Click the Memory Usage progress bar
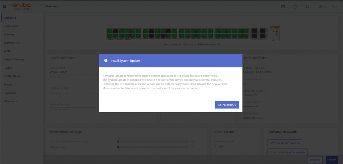The height and width of the screenshot is (164, 343). [153, 147]
